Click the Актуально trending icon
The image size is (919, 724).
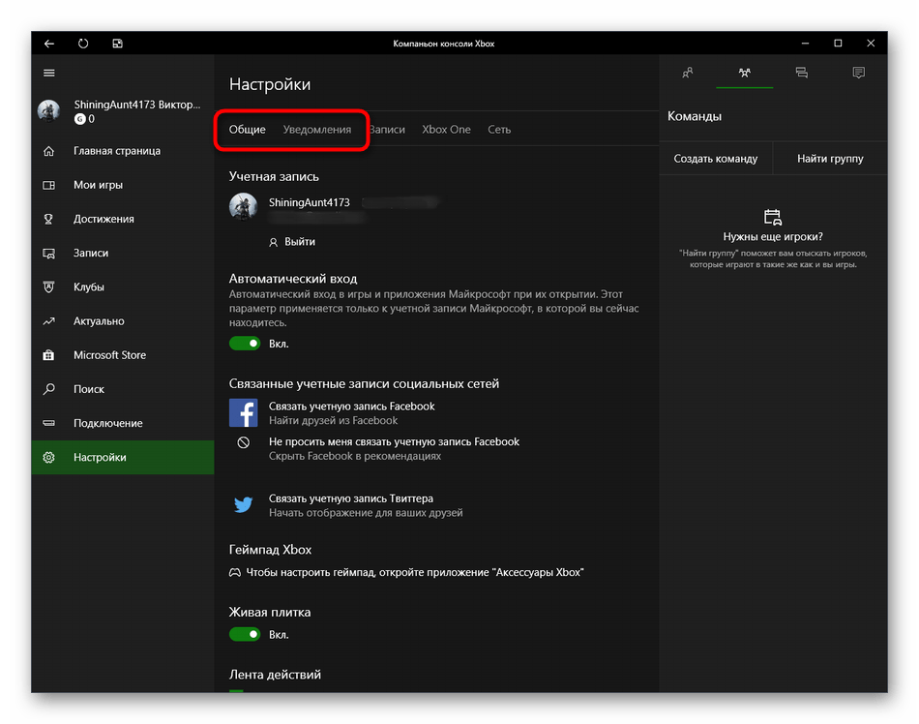pyautogui.click(x=48, y=321)
